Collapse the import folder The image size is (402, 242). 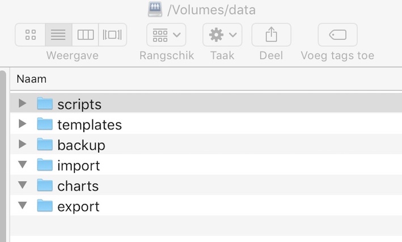23,164
